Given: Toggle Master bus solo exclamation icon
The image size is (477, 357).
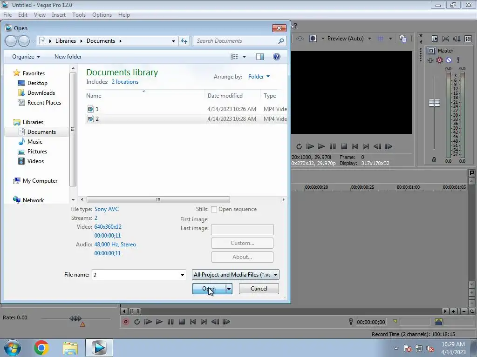Looking at the screenshot, I should (458, 60).
